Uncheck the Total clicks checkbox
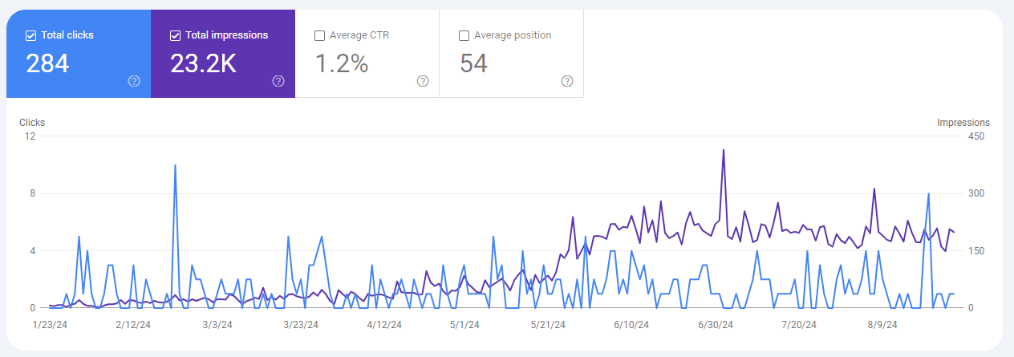This screenshot has width=1014, height=357. [30, 35]
